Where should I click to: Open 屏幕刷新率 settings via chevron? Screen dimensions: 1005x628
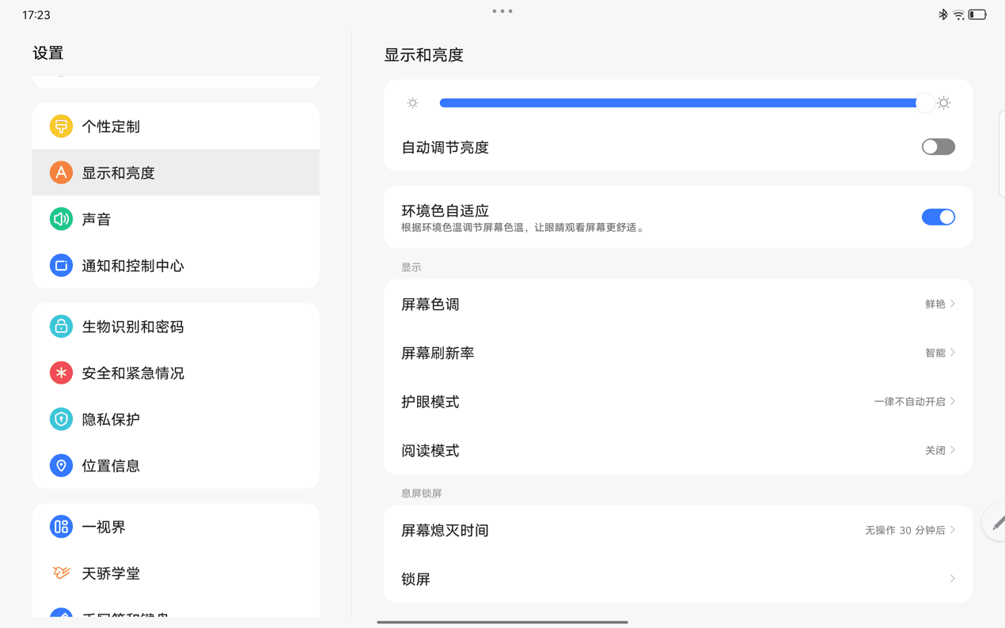point(951,353)
